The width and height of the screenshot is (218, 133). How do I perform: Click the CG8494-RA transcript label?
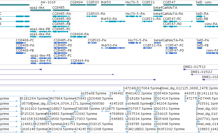coord(79,34)
